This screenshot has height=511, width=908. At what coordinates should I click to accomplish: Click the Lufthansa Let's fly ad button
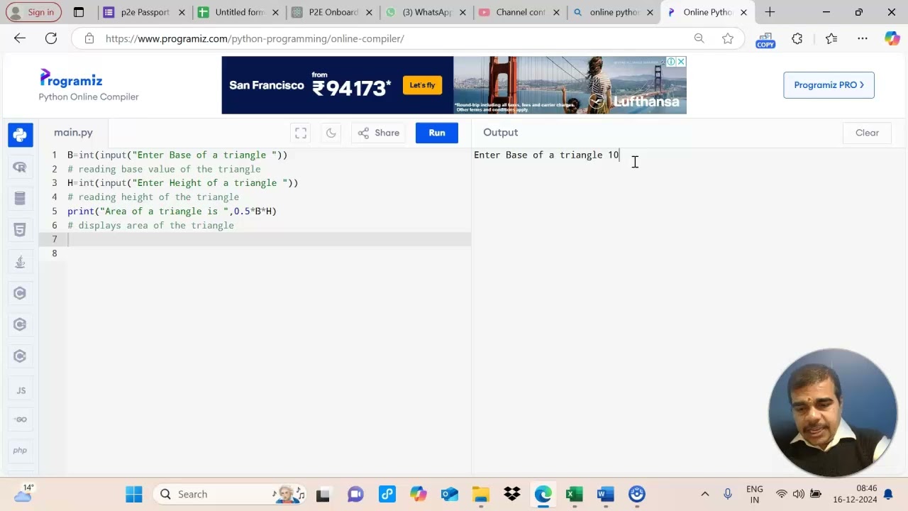tap(422, 85)
